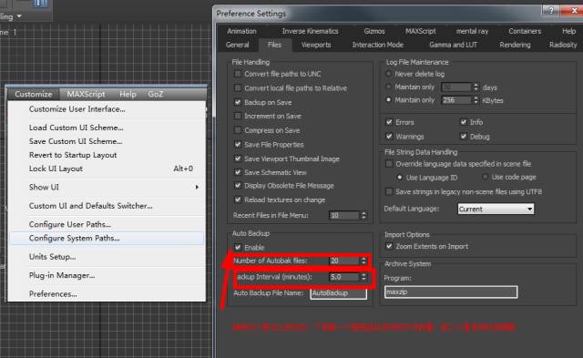The height and width of the screenshot is (358, 583).
Task: Open the GoZ menu
Action: (155, 94)
